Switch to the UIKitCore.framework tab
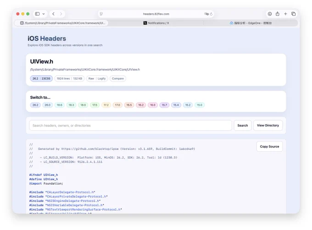Viewport: 312px width, 230px height. [61, 23]
